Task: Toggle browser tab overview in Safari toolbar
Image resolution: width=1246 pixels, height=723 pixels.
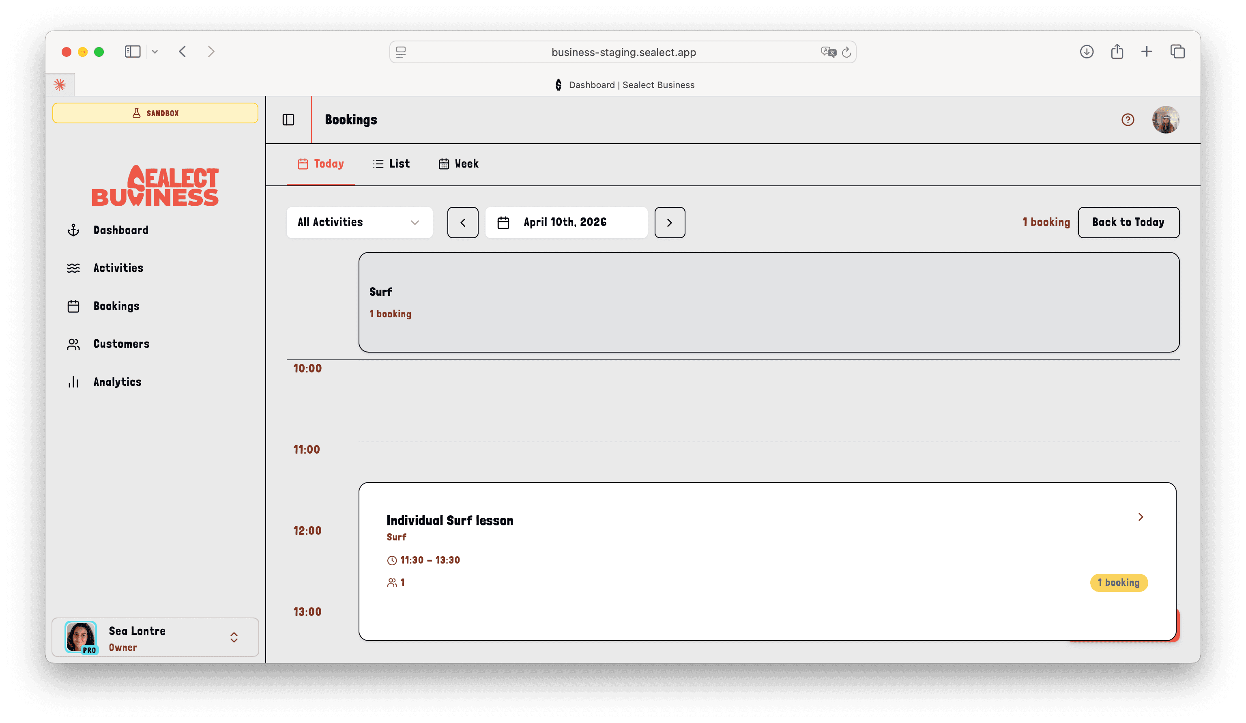Action: coord(1178,52)
